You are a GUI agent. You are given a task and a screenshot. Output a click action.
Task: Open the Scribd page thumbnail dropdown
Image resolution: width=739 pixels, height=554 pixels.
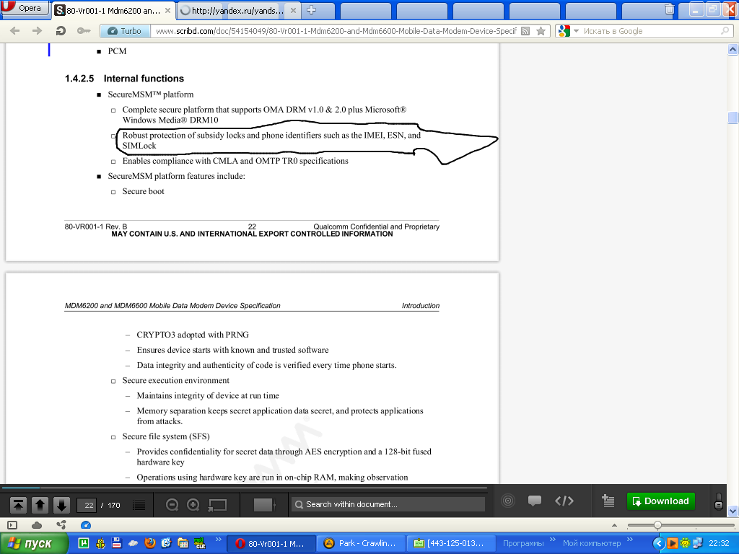(264, 504)
